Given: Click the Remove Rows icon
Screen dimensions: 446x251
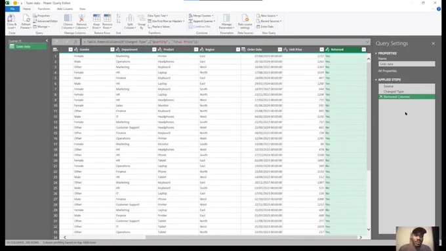Looking at the screenshot, I should pos(107,18).
